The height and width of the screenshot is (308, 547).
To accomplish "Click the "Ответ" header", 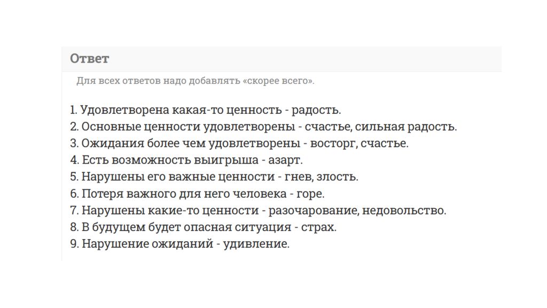I will tap(282, 59).
